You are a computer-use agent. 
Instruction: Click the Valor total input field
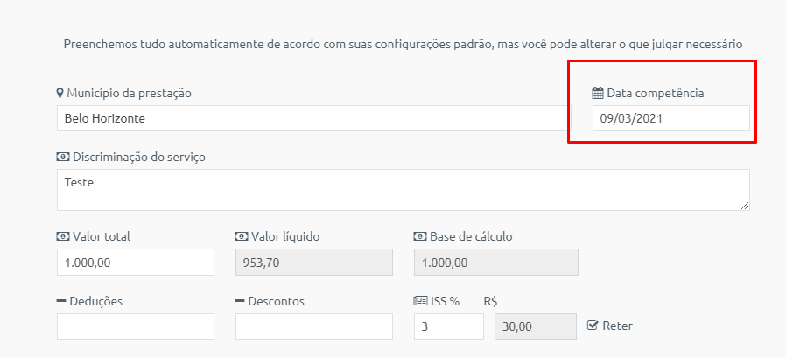[136, 262]
